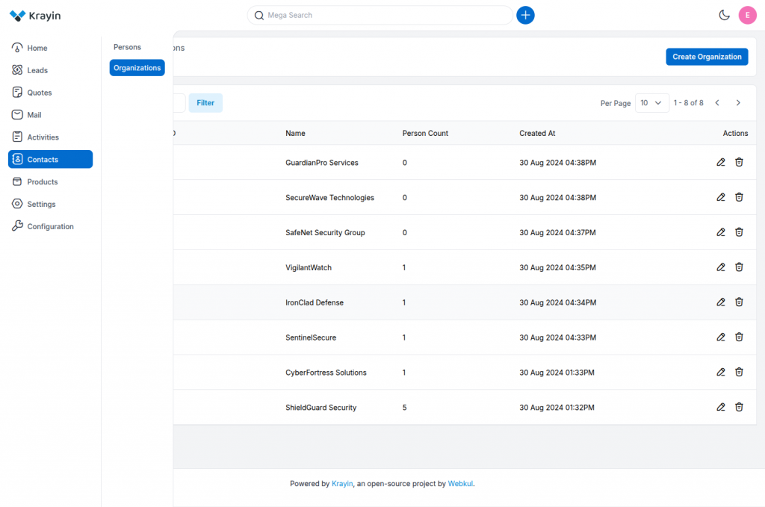The width and height of the screenshot is (765, 507).
Task: Click the SafeNet Security Group name
Action: pyautogui.click(x=325, y=232)
